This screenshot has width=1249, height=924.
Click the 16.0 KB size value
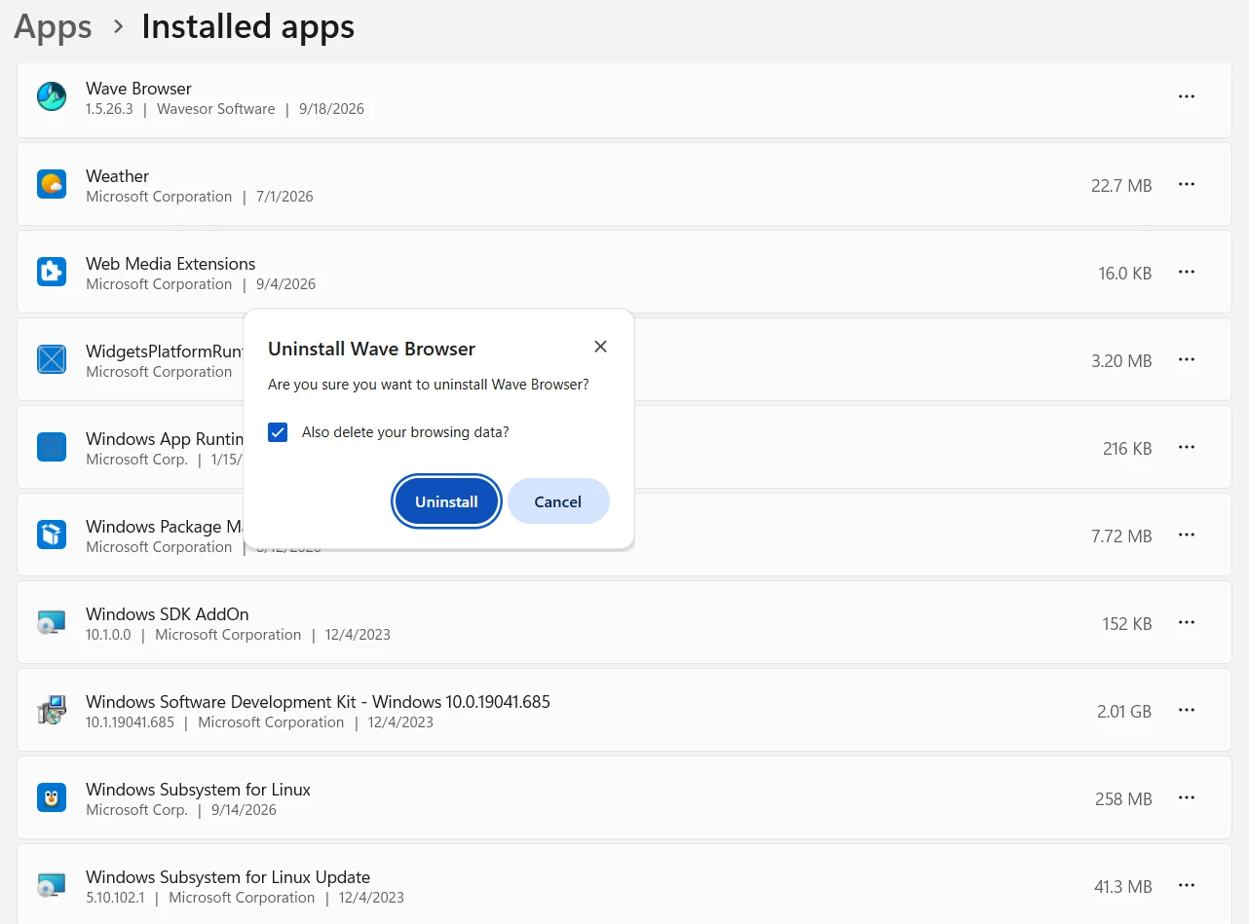[x=1125, y=273]
